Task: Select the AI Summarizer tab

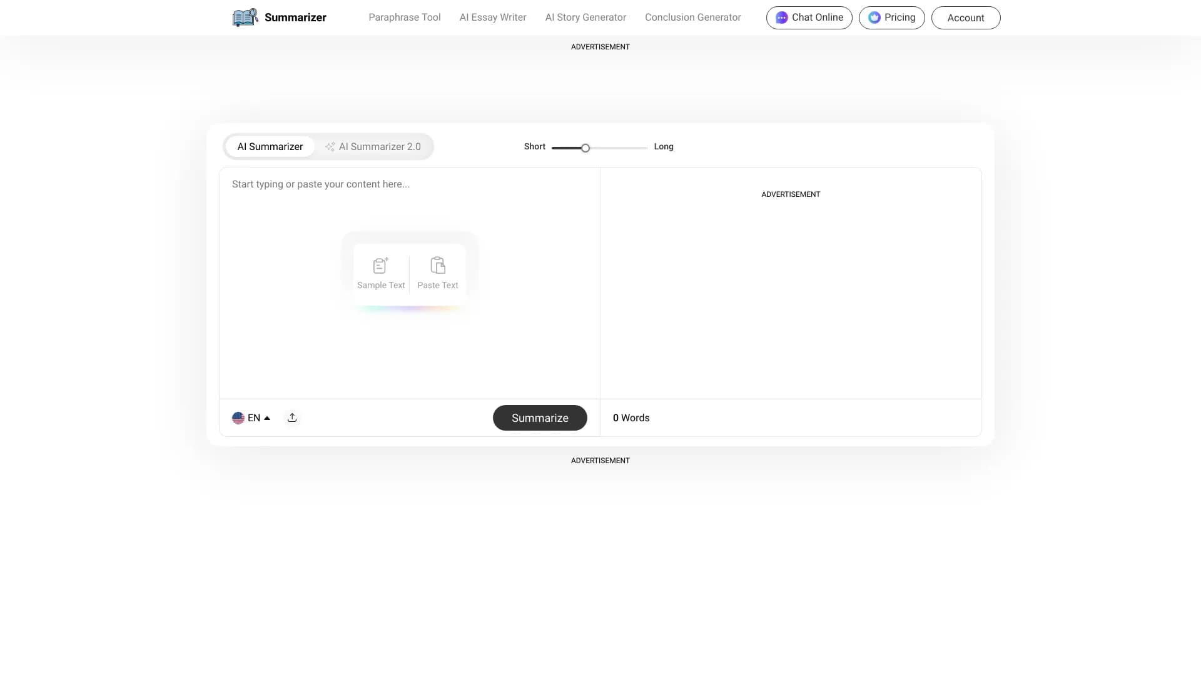Action: (270, 146)
